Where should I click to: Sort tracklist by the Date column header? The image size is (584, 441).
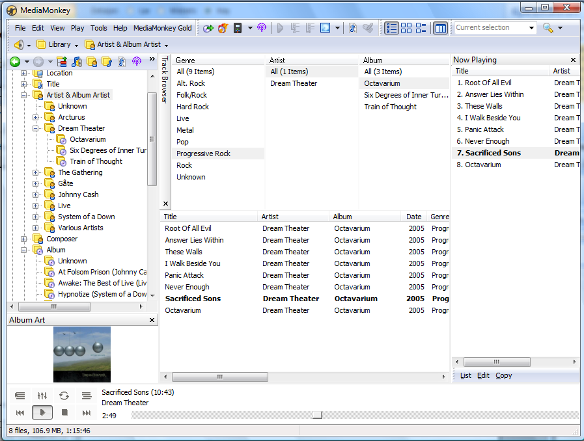[x=413, y=217]
